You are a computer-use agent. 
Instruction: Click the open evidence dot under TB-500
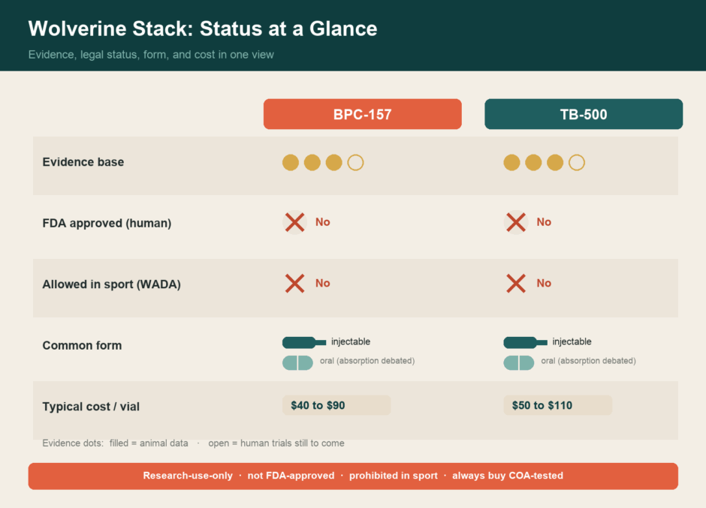(576, 162)
